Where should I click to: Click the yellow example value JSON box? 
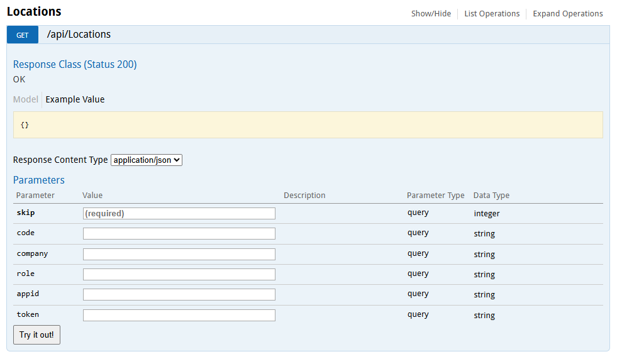click(308, 124)
